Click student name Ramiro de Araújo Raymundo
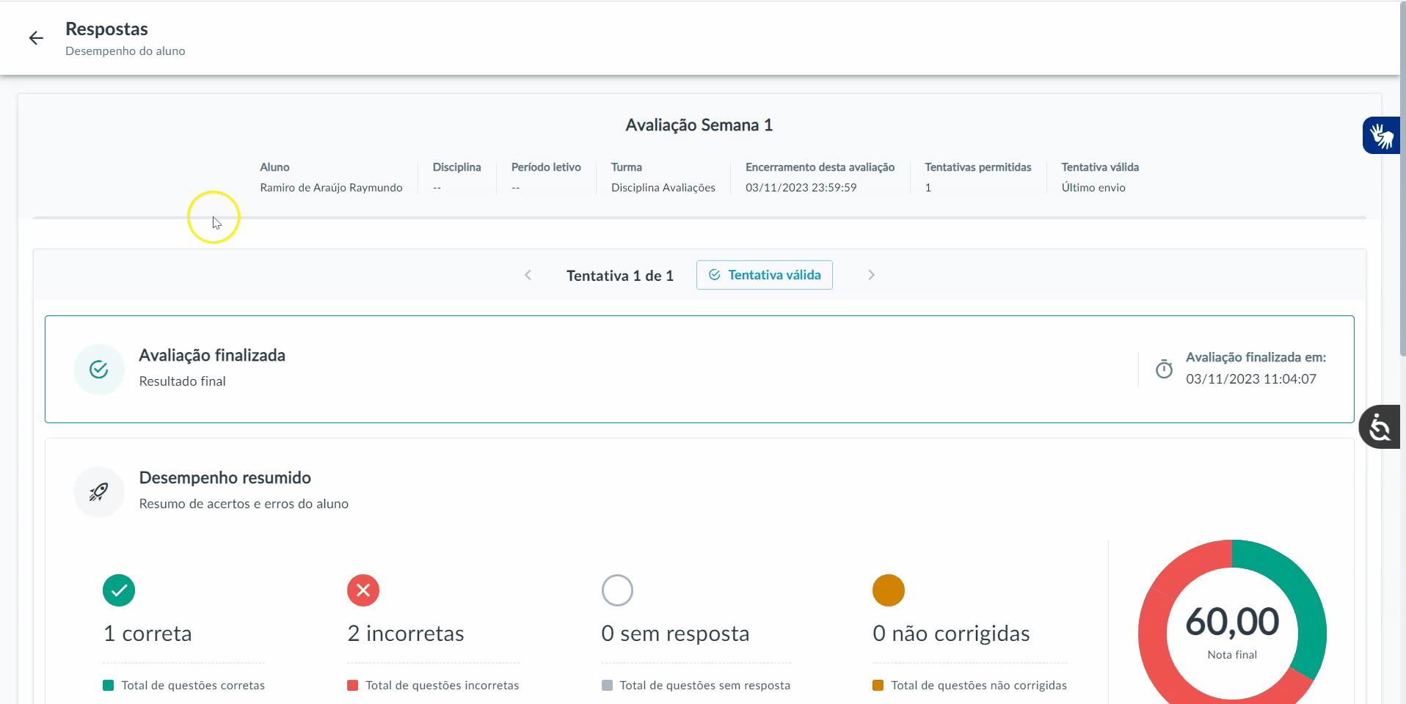1406x704 pixels. 331,188
